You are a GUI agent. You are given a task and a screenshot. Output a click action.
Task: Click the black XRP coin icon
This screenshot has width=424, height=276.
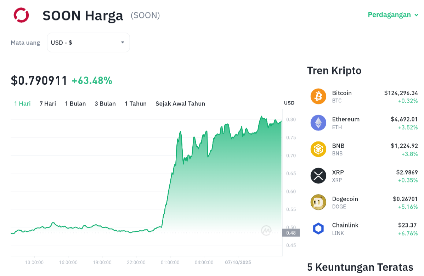click(x=318, y=176)
